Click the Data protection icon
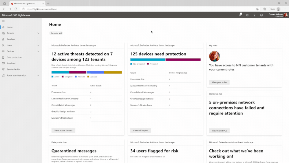The height and width of the screenshot is (163, 289). click(x=3, y=57)
